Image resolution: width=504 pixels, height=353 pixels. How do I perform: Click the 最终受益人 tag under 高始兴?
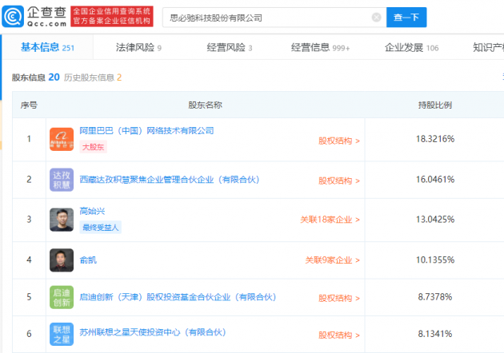click(101, 228)
